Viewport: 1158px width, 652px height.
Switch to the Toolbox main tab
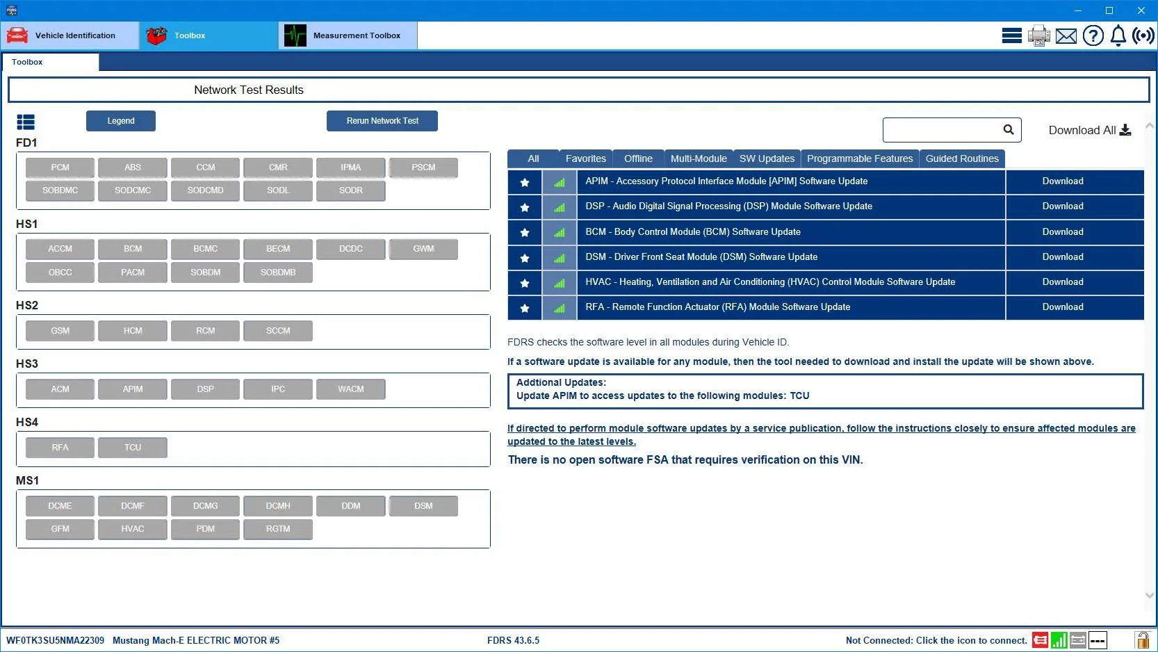(x=209, y=35)
